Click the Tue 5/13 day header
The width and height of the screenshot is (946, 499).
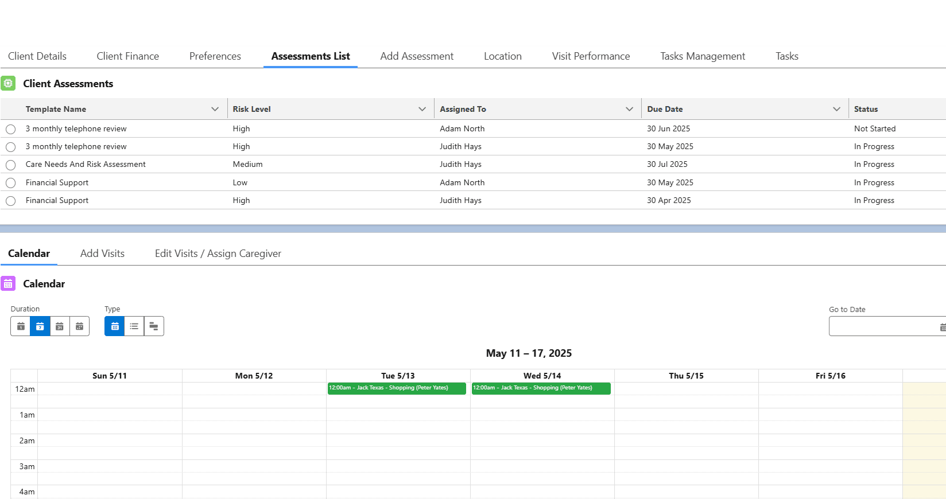coord(398,376)
